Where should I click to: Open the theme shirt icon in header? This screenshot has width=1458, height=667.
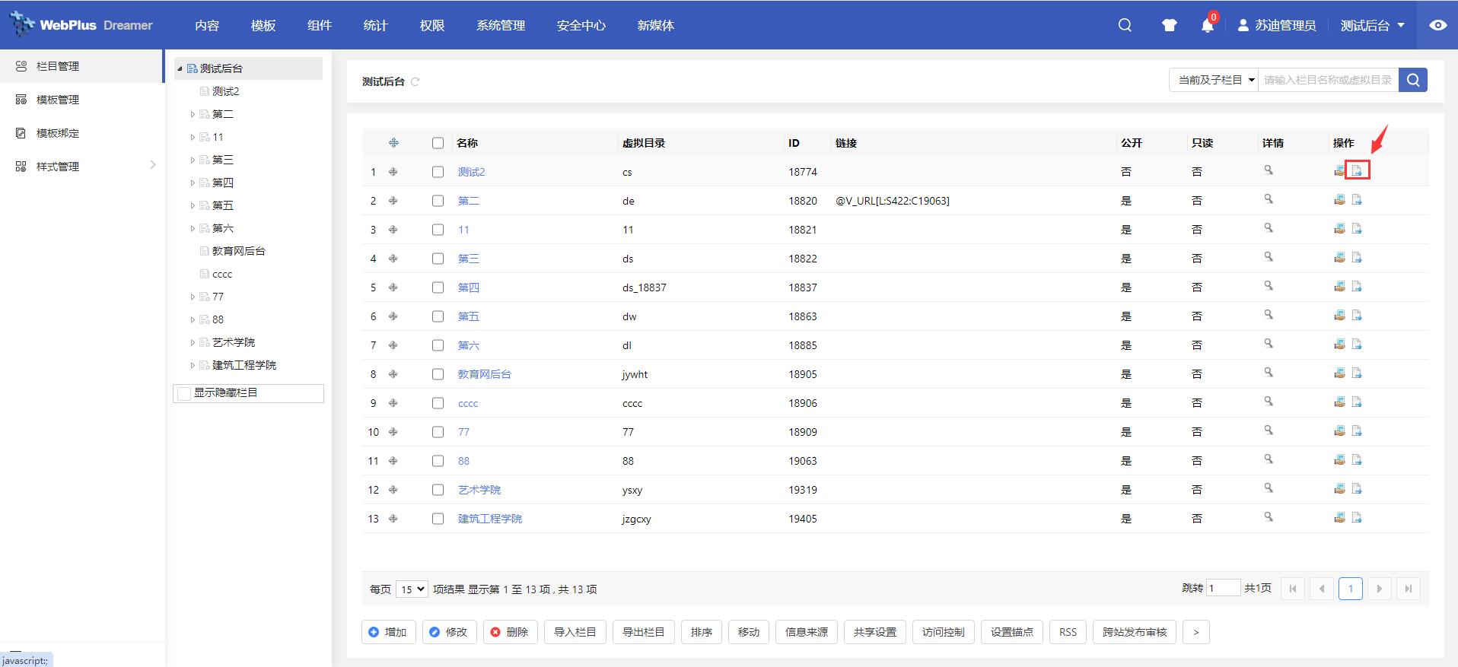[1170, 25]
